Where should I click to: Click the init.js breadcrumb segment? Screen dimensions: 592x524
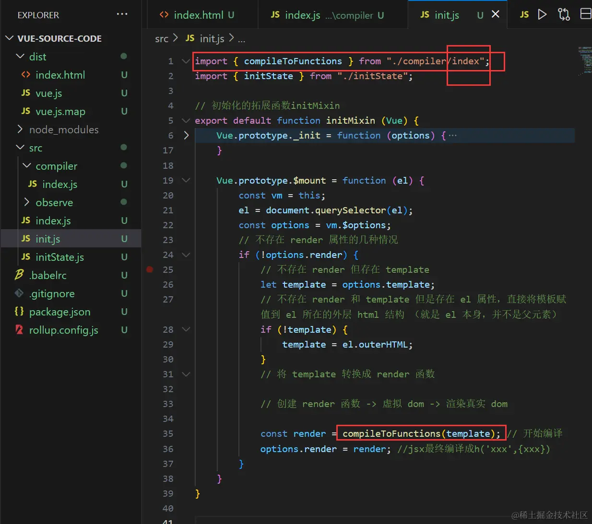click(212, 38)
